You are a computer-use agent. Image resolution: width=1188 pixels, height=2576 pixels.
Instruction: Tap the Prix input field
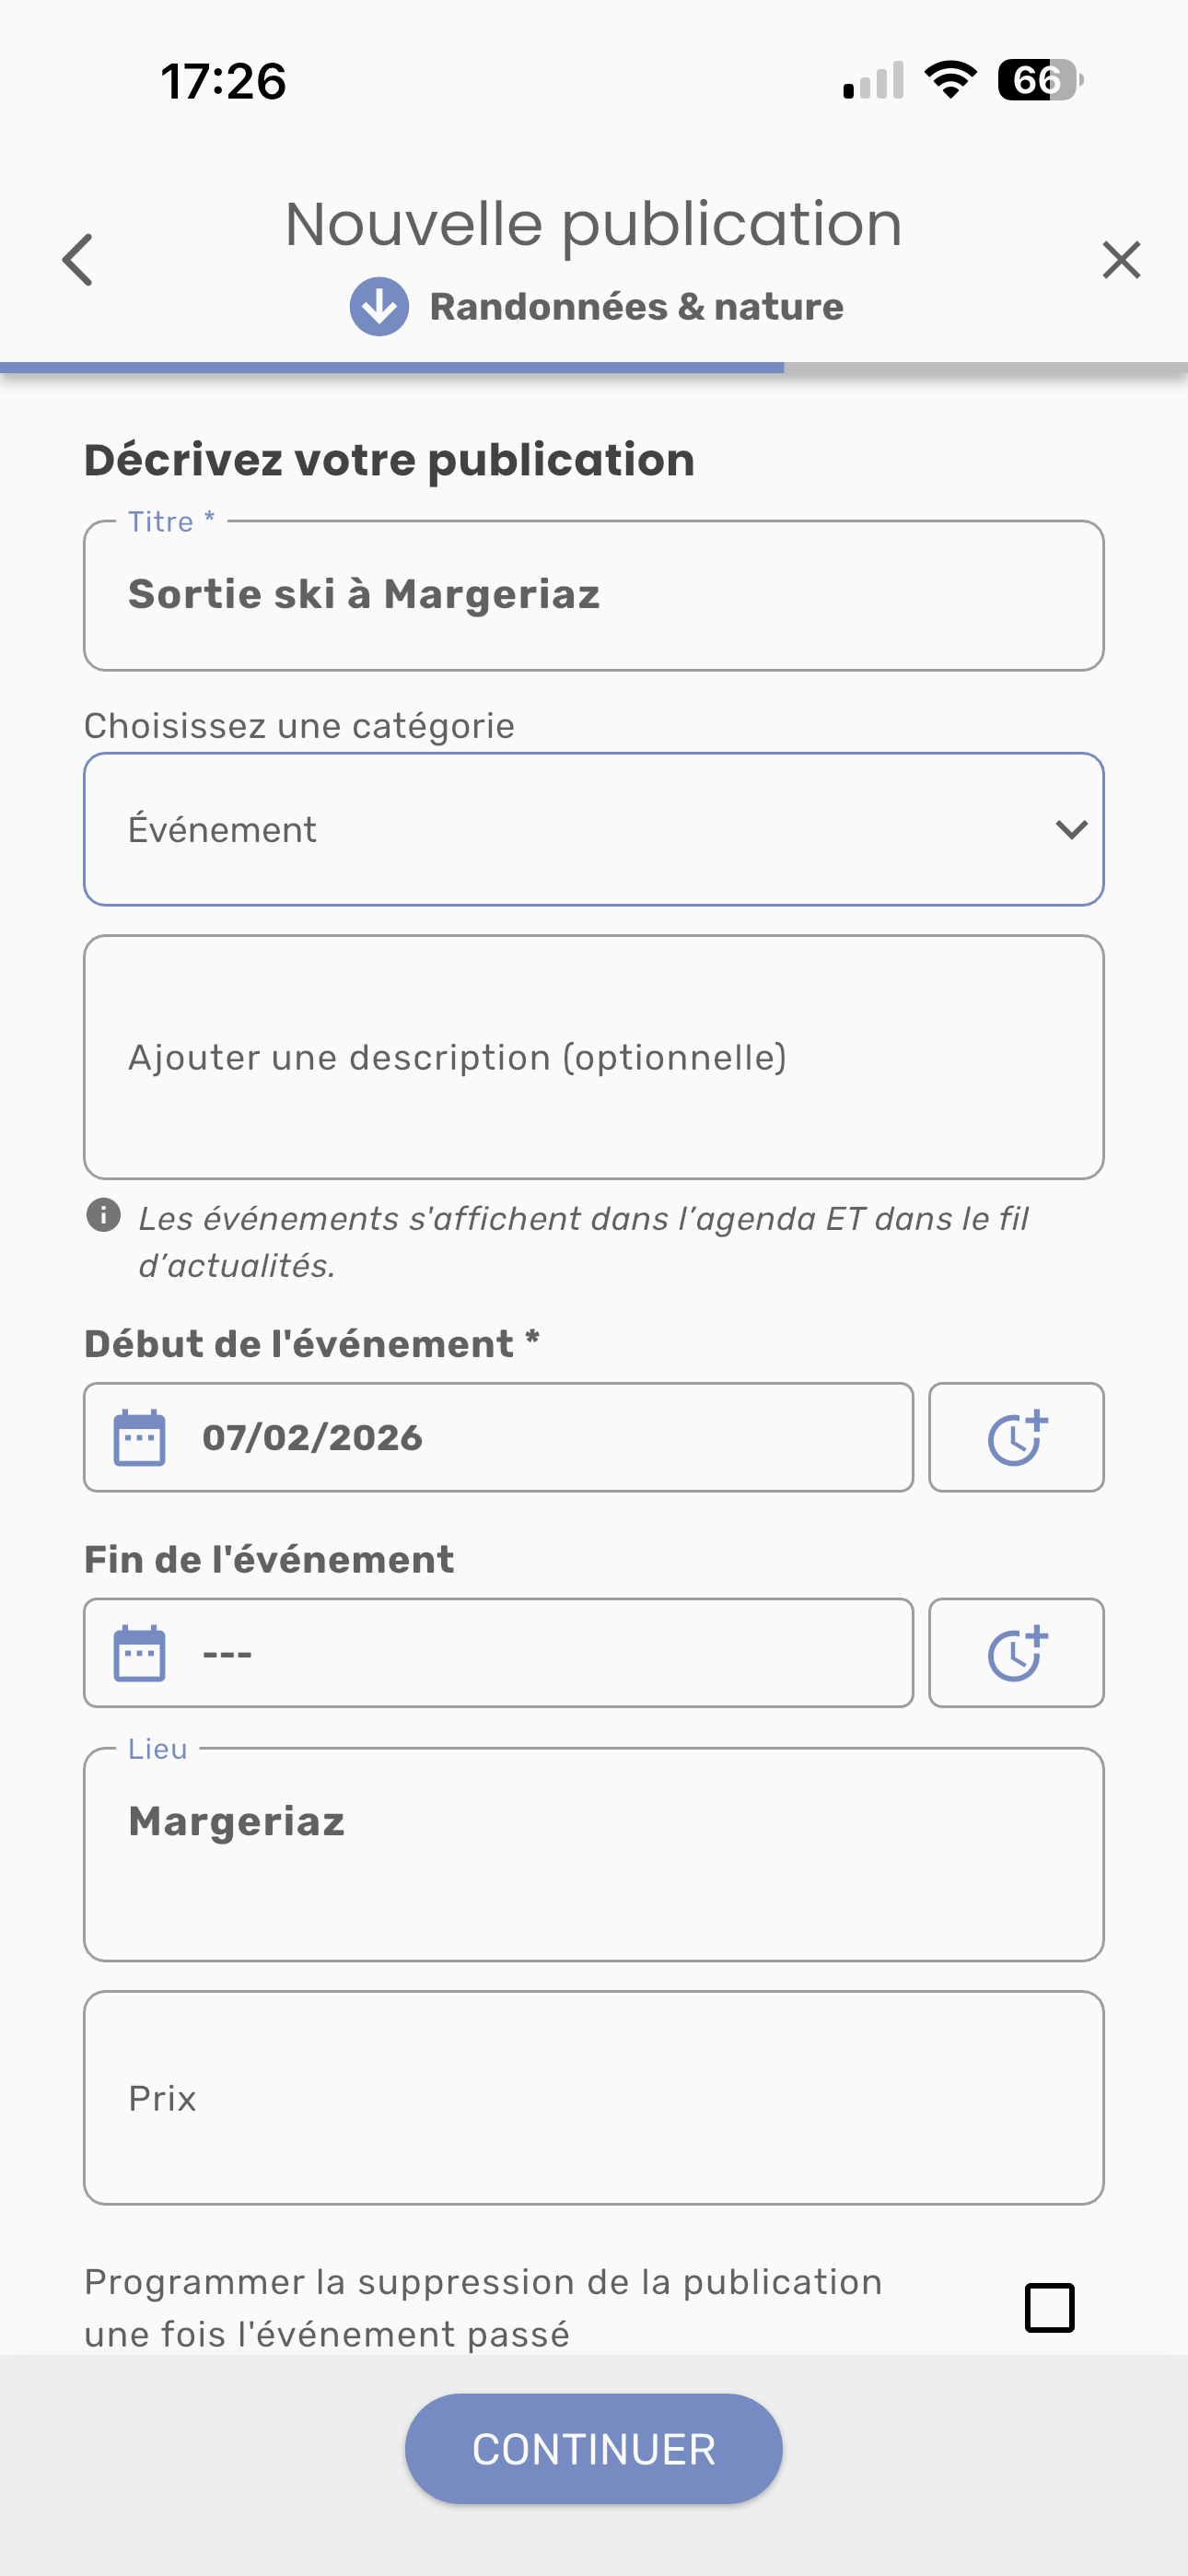click(x=593, y=2097)
